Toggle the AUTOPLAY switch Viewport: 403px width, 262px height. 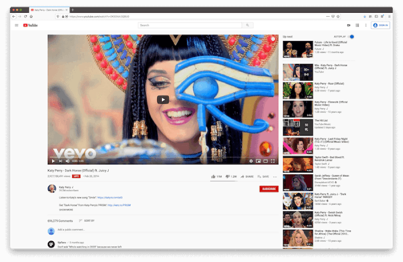click(351, 37)
